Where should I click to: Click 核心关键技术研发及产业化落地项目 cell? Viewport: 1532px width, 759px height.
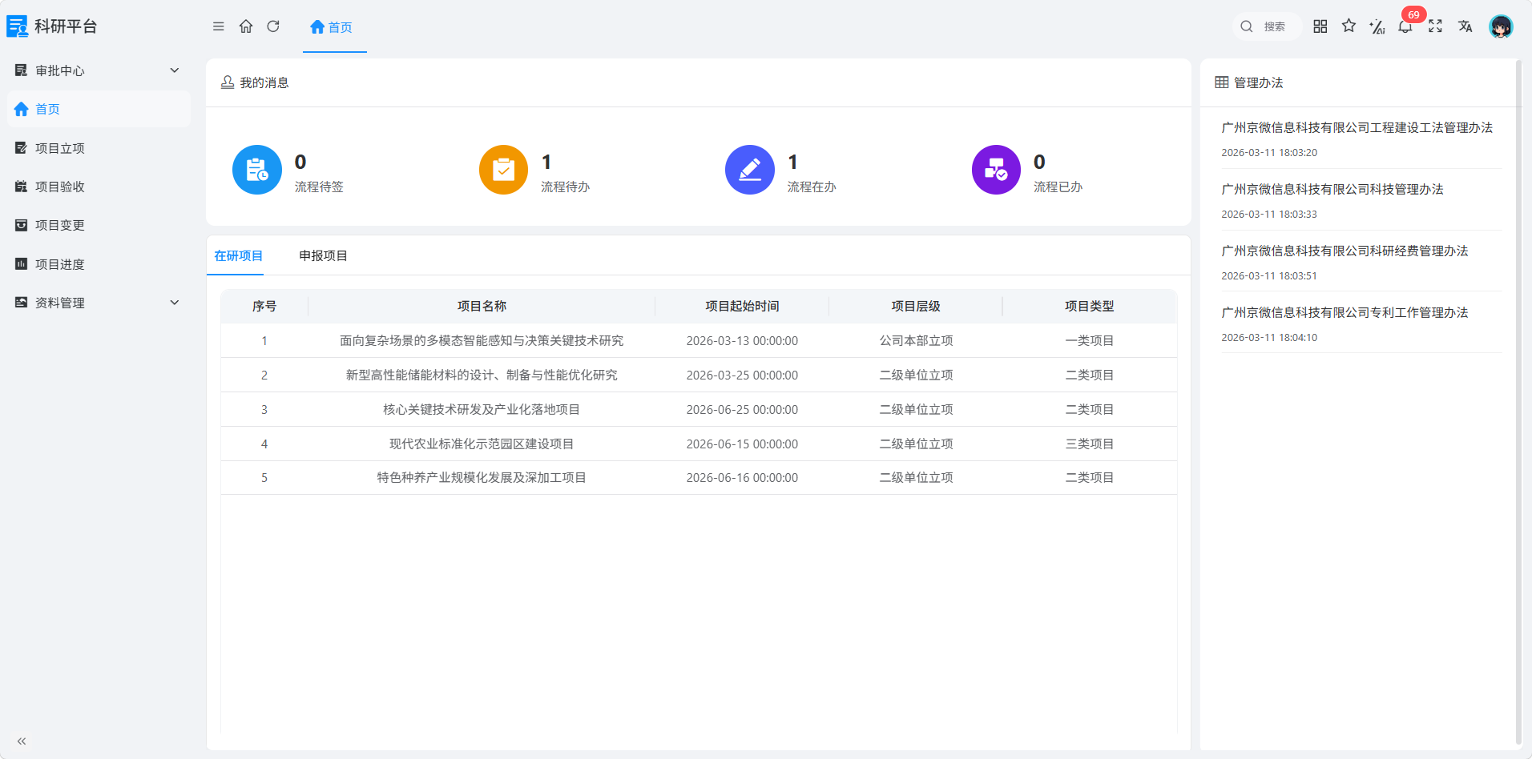pos(482,409)
